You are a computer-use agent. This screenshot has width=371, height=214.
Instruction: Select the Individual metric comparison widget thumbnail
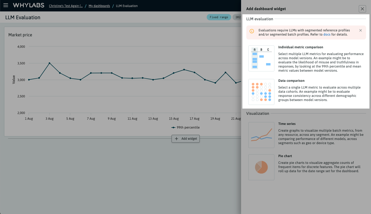[x=261, y=58]
